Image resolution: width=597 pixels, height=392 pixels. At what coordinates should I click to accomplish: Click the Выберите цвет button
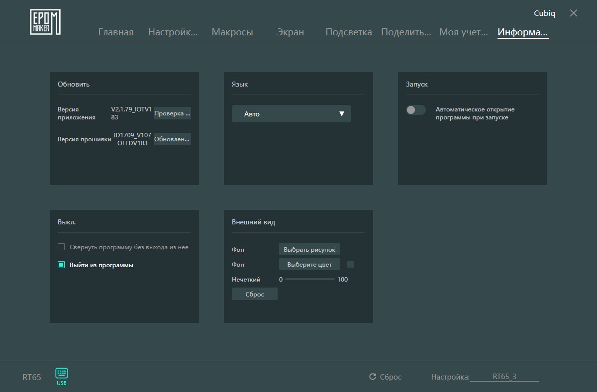(309, 264)
